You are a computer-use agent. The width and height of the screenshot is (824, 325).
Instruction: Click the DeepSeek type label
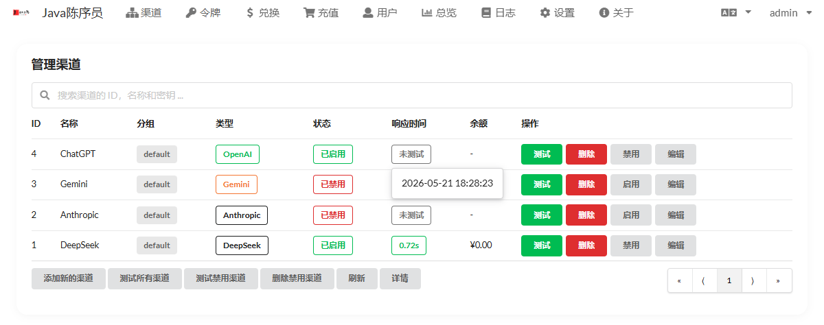click(x=242, y=245)
